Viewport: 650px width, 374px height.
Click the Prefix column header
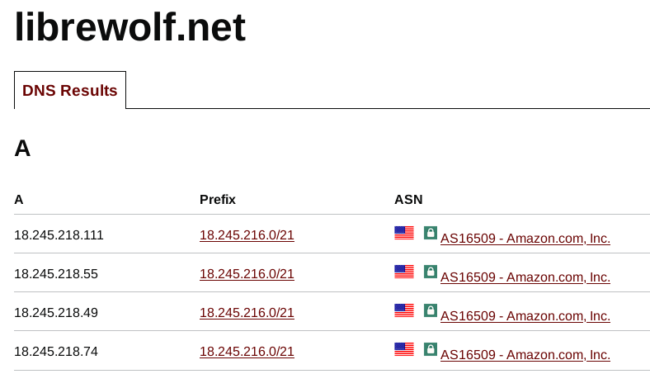click(x=218, y=199)
